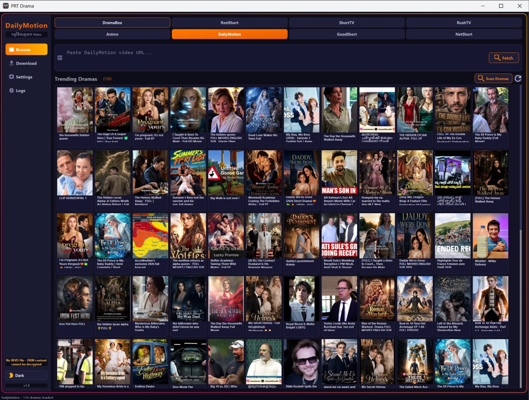This screenshot has width=529, height=400.
Task: Select the ShortTV tab
Action: click(x=347, y=23)
